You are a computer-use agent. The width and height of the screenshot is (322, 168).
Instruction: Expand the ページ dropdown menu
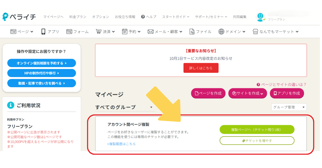tap(22, 32)
